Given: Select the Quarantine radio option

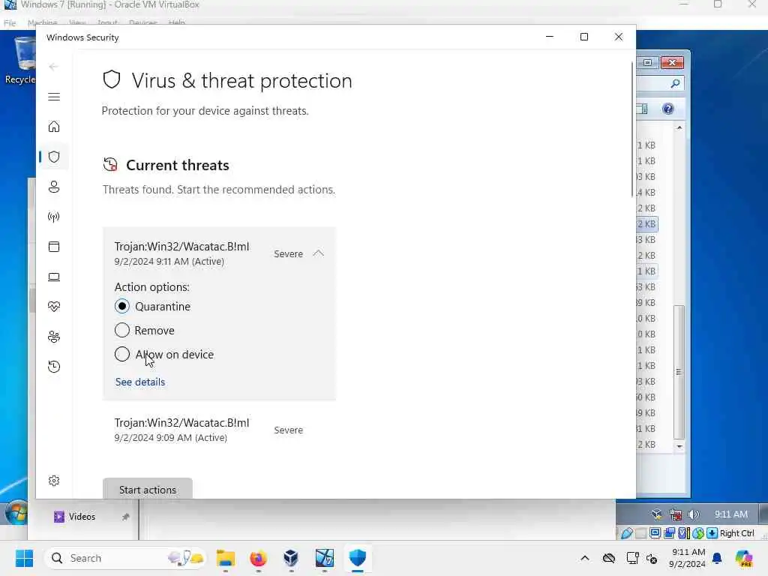Looking at the screenshot, I should [x=122, y=306].
